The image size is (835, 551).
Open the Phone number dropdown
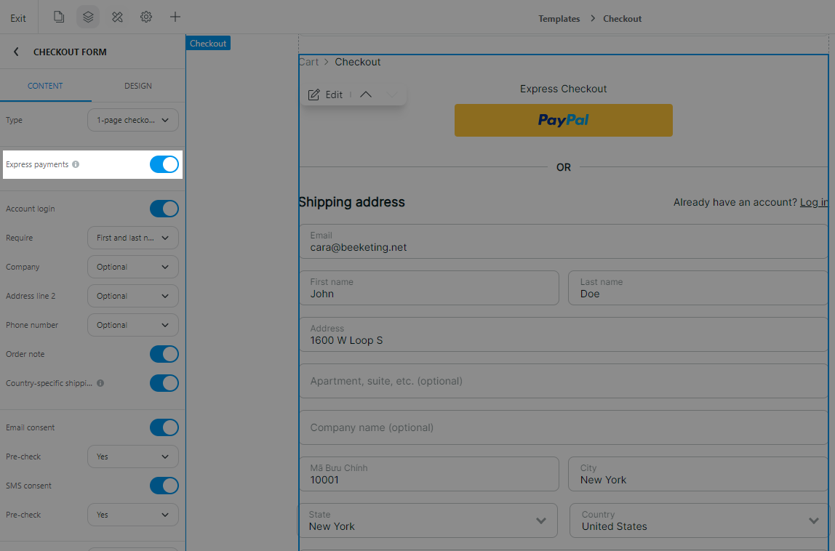(132, 325)
